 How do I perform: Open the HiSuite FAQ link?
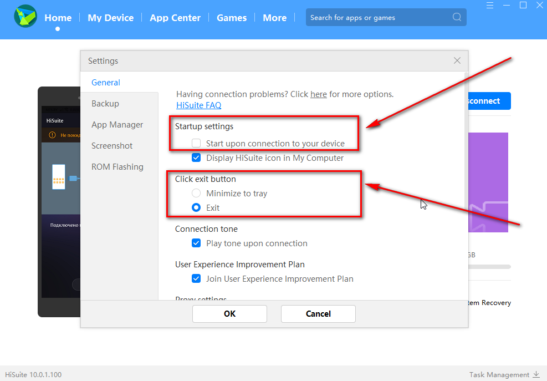pos(198,105)
